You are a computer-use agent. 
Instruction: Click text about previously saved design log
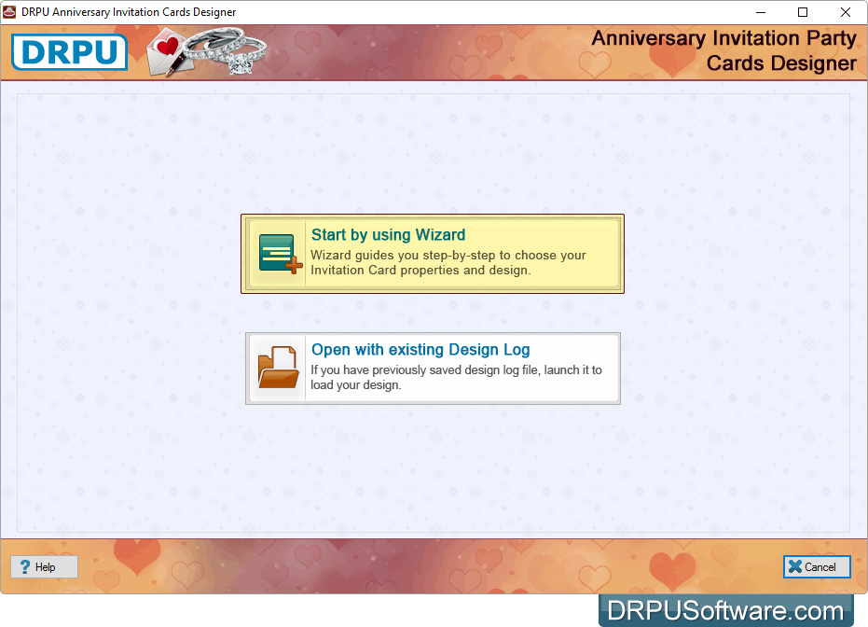click(456, 377)
